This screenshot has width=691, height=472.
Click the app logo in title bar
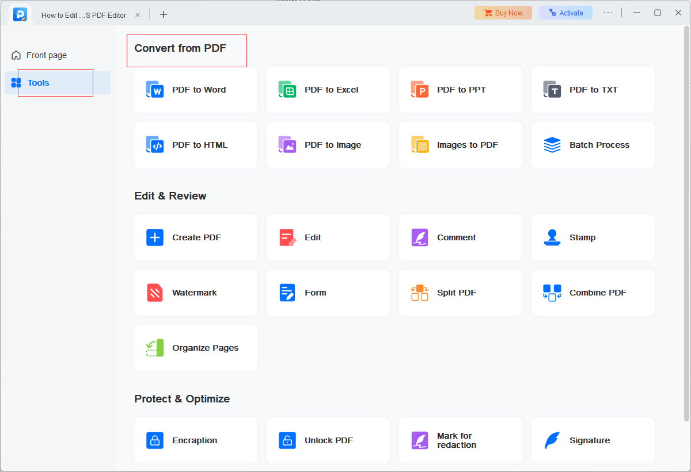20,14
